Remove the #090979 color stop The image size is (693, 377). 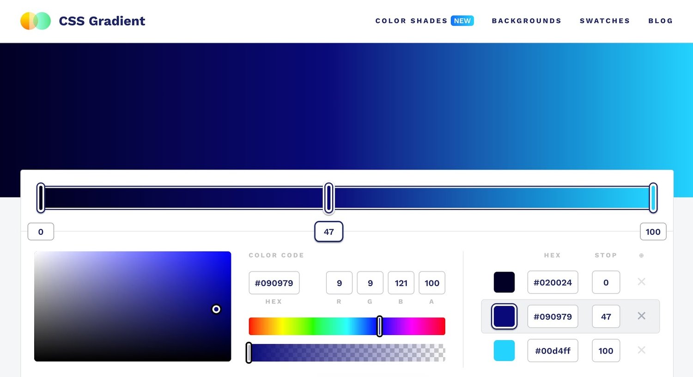tap(641, 316)
